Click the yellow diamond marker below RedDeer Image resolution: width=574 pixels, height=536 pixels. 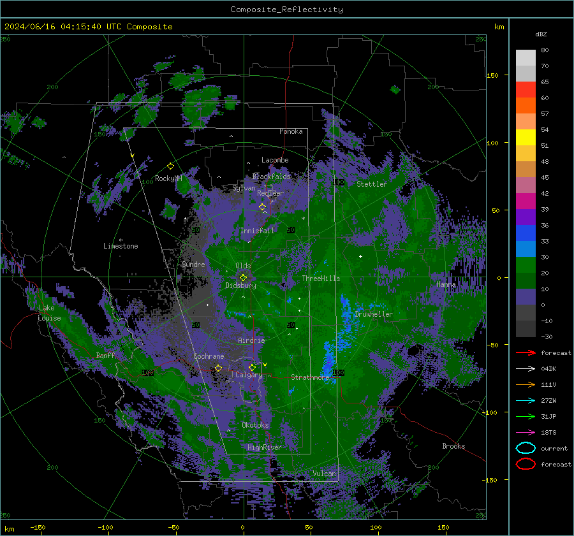[x=263, y=207]
